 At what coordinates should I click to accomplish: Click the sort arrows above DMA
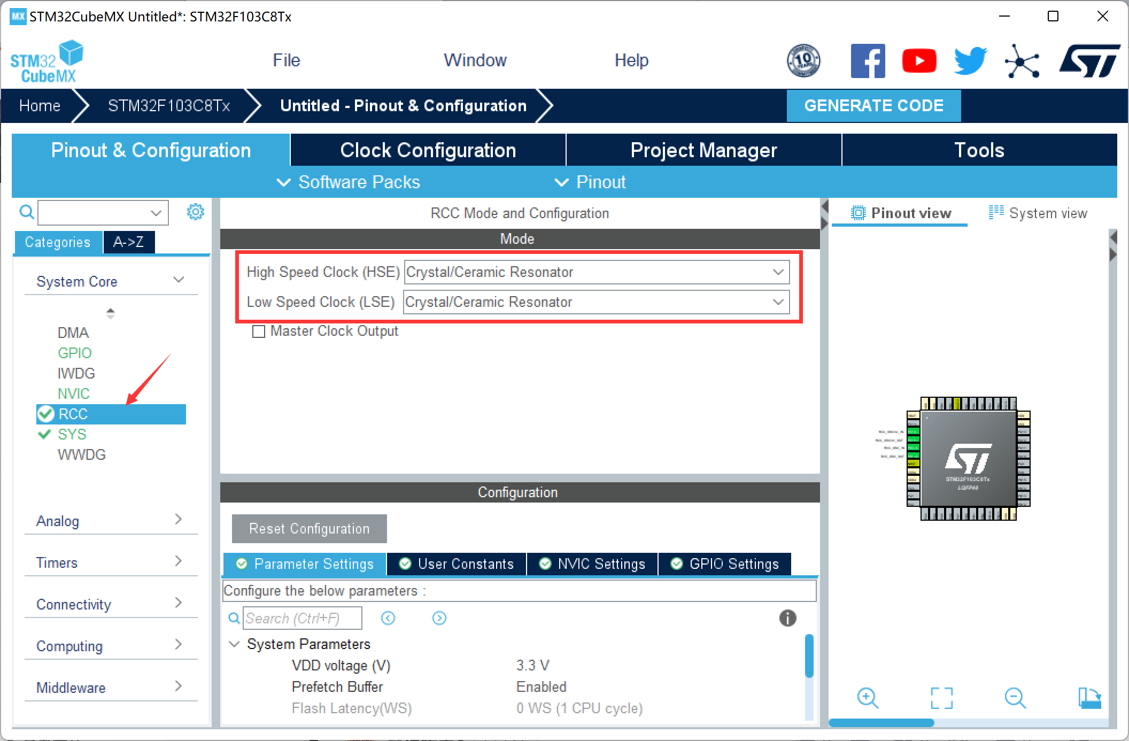pos(110,313)
